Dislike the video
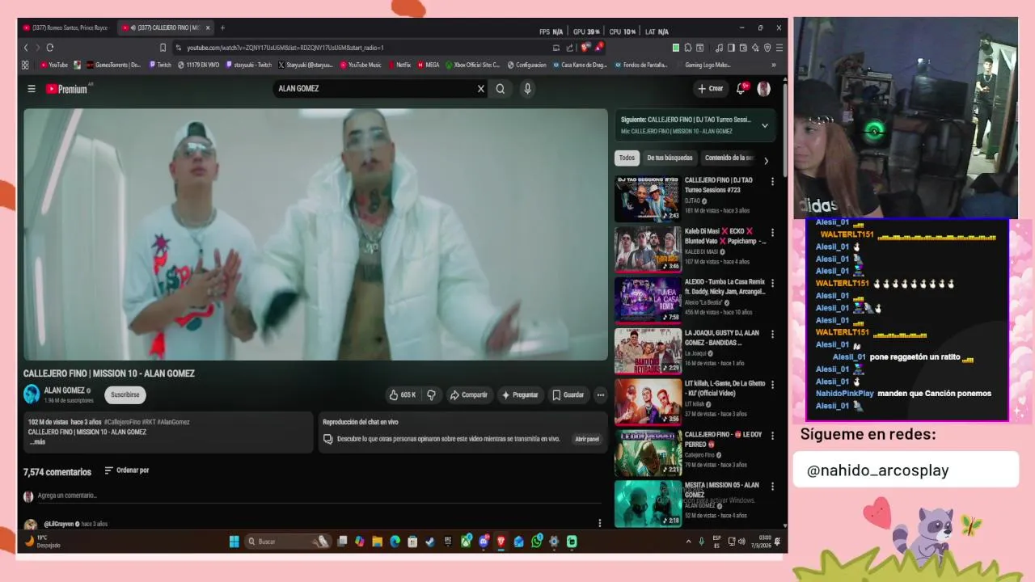This screenshot has width=1035, height=582. 431,395
